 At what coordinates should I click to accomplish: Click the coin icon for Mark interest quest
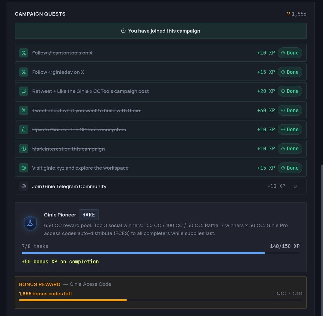click(x=24, y=149)
